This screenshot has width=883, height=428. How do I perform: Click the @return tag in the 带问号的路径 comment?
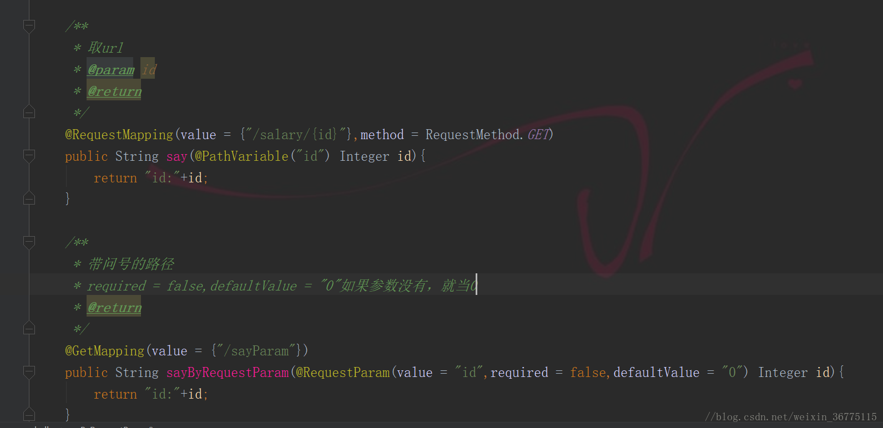[114, 307]
